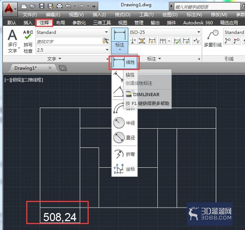Image resolution: width=245 pixels, height=230 pixels.
Task: Switch to the 管理 ribbon tab
Action: tap(139, 23)
